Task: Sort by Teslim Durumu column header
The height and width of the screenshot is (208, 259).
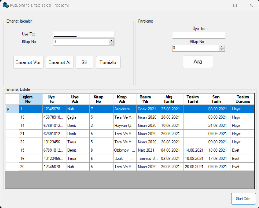Action: (x=243, y=99)
